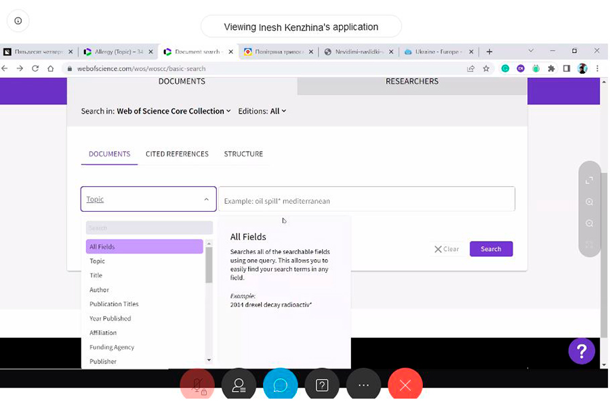610x406 pixels.
Task: Click the green Grammarly extension icon
Action: [505, 69]
